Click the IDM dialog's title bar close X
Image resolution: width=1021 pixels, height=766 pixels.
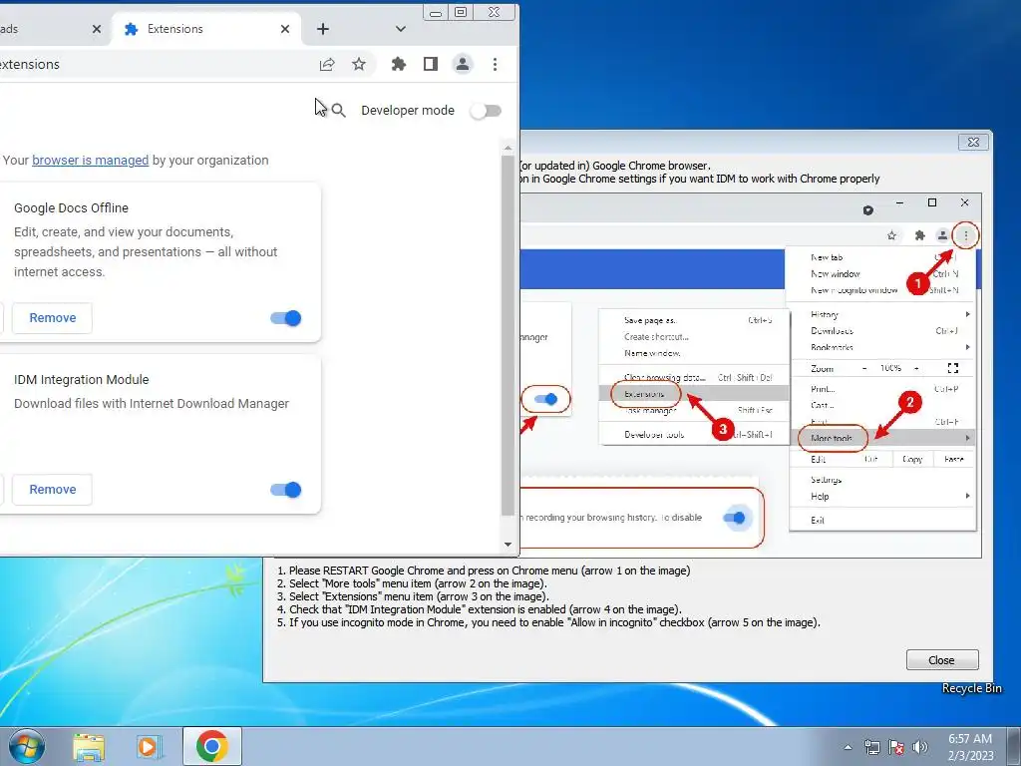tap(973, 142)
